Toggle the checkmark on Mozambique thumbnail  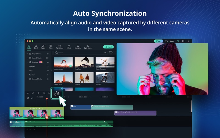click(x=71, y=66)
